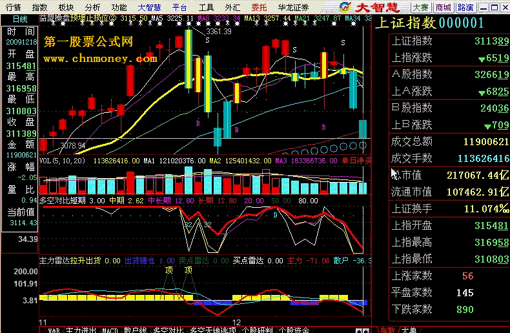This screenshot has height=333, width=510.
Task: Switch to the W&R indicator tab
Action: pos(54,330)
